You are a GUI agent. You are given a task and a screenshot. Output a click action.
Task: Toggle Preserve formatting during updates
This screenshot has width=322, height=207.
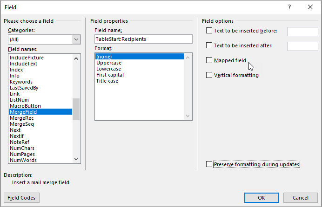click(209, 164)
